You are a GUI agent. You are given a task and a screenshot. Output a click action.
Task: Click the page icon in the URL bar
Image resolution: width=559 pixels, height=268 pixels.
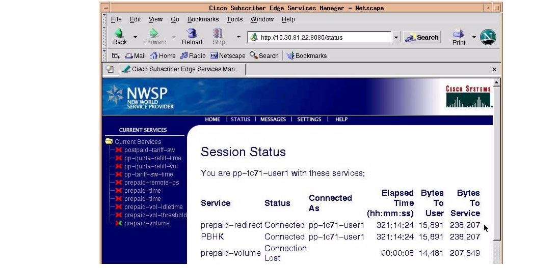(254, 37)
